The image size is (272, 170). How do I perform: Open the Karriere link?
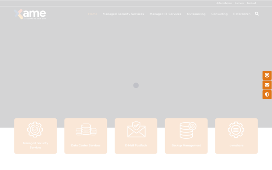point(239,3)
